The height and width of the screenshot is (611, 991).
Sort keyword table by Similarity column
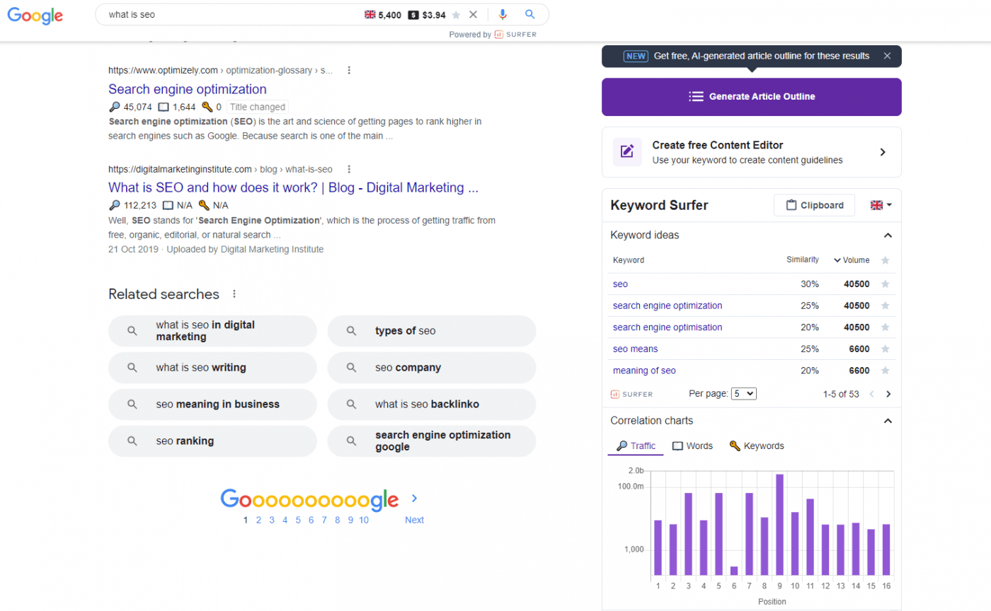[803, 260]
